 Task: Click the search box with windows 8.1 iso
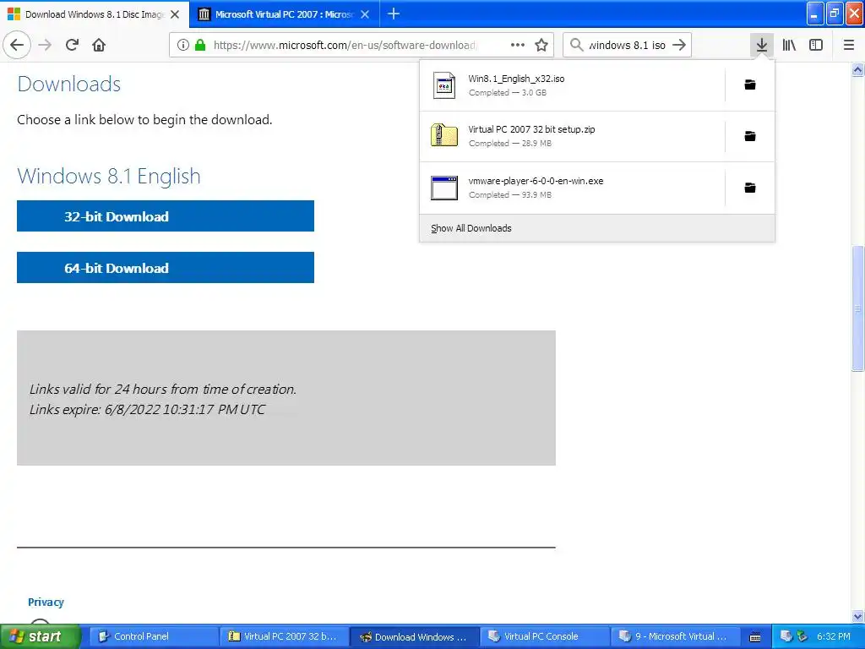[x=626, y=45]
